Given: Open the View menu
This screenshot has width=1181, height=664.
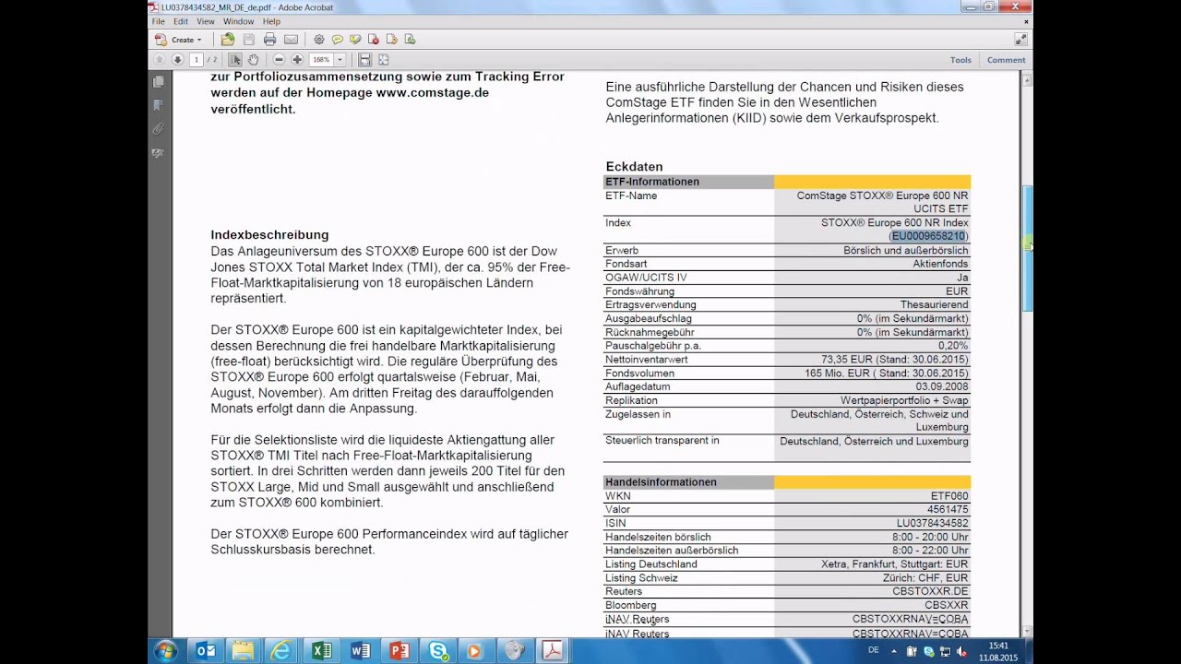Looking at the screenshot, I should [206, 21].
